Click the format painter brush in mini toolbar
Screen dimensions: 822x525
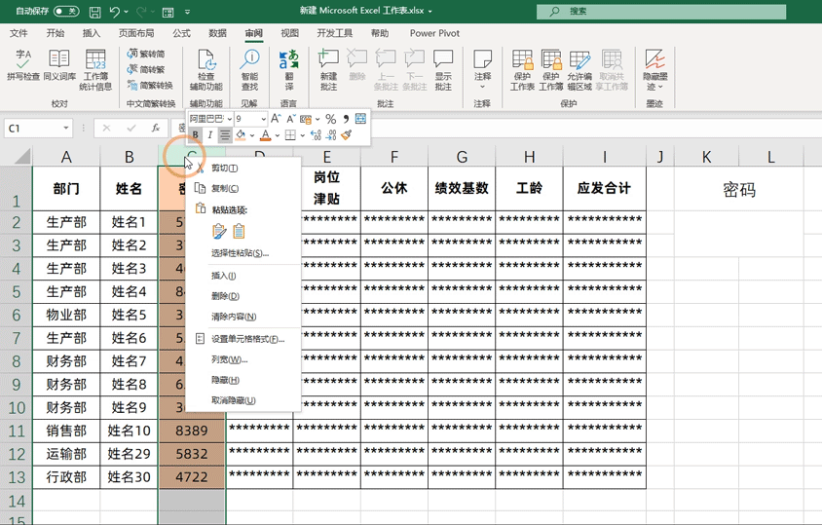click(x=347, y=135)
